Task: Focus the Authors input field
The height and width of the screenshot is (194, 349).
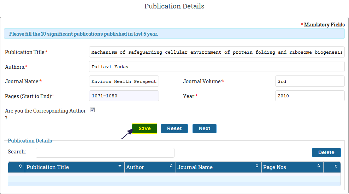Action: click(217, 66)
